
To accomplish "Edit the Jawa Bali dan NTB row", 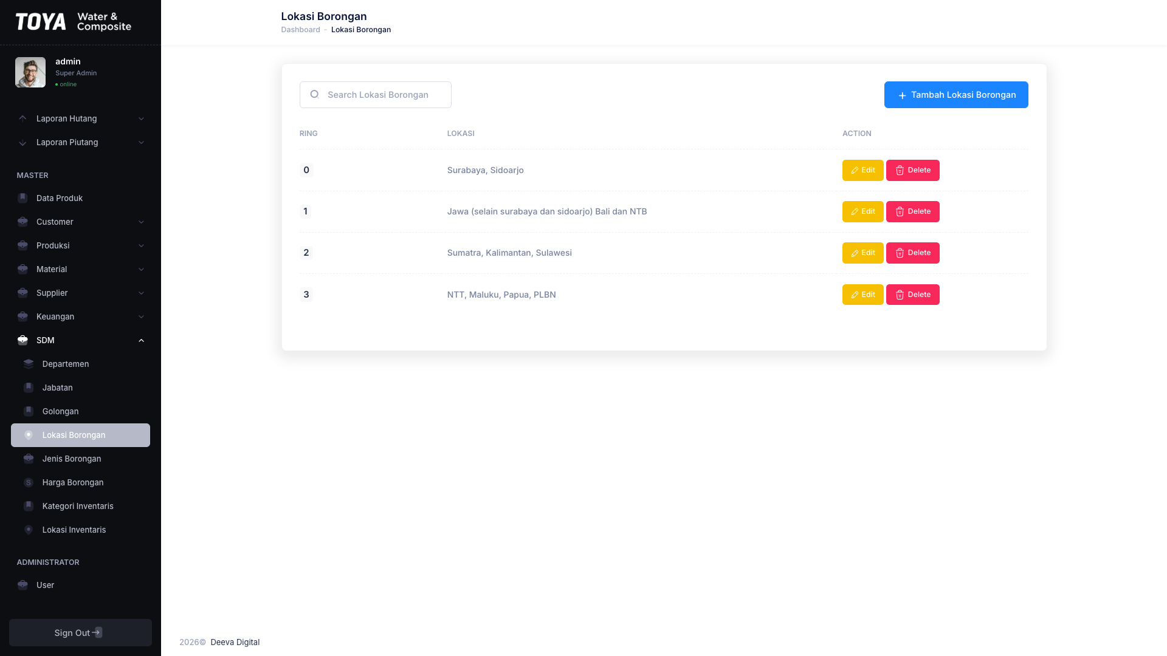I will [862, 211].
